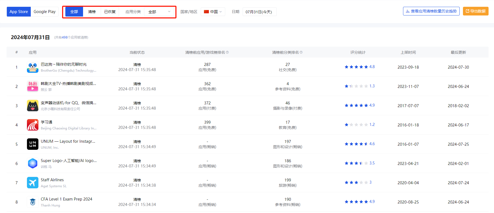Open CFA Level 1 Exam Prep icon
The width and height of the screenshot is (494, 213).
click(33, 202)
